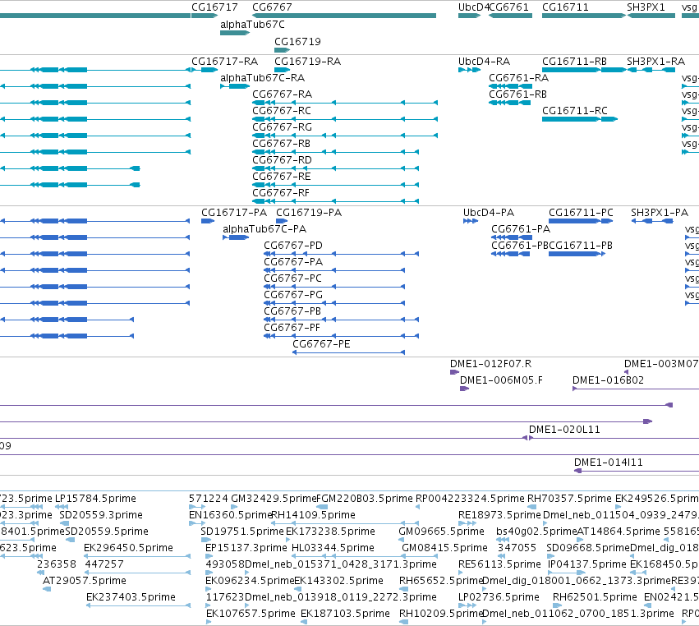Select protein label CG6761-PA

pos(521,229)
